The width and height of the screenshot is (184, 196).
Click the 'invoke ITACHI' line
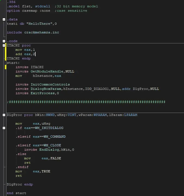[30, 67]
